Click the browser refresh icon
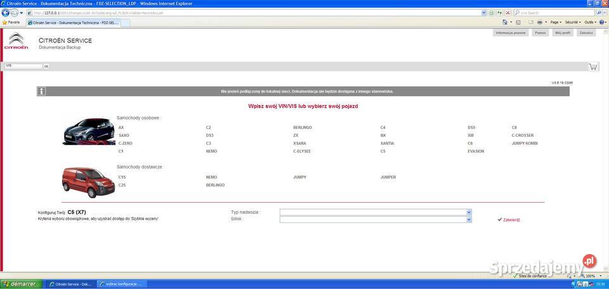609x289 pixels. click(x=499, y=13)
